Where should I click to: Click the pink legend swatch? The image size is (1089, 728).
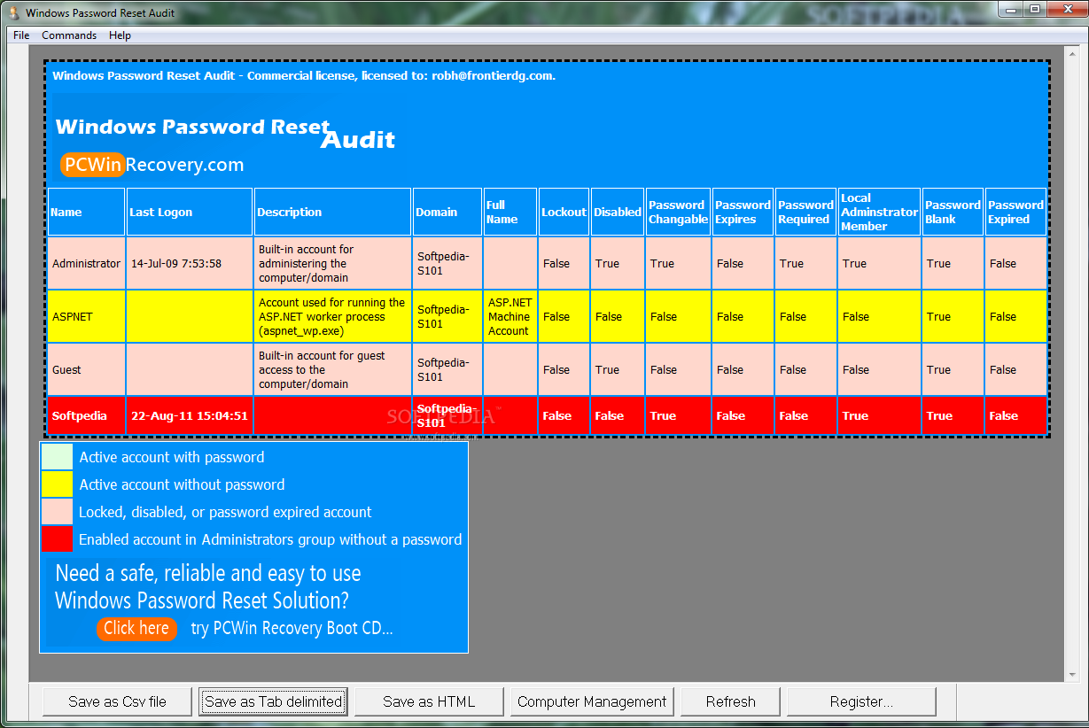(x=57, y=512)
